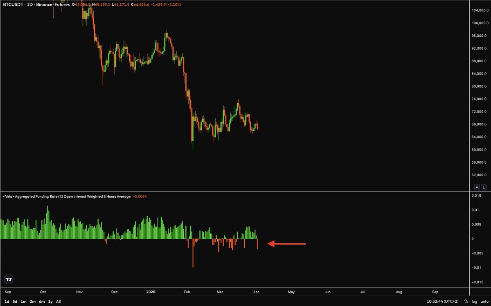Click the L log-scale badge on price pane
The width and height of the screenshot is (491, 306).
483,187
